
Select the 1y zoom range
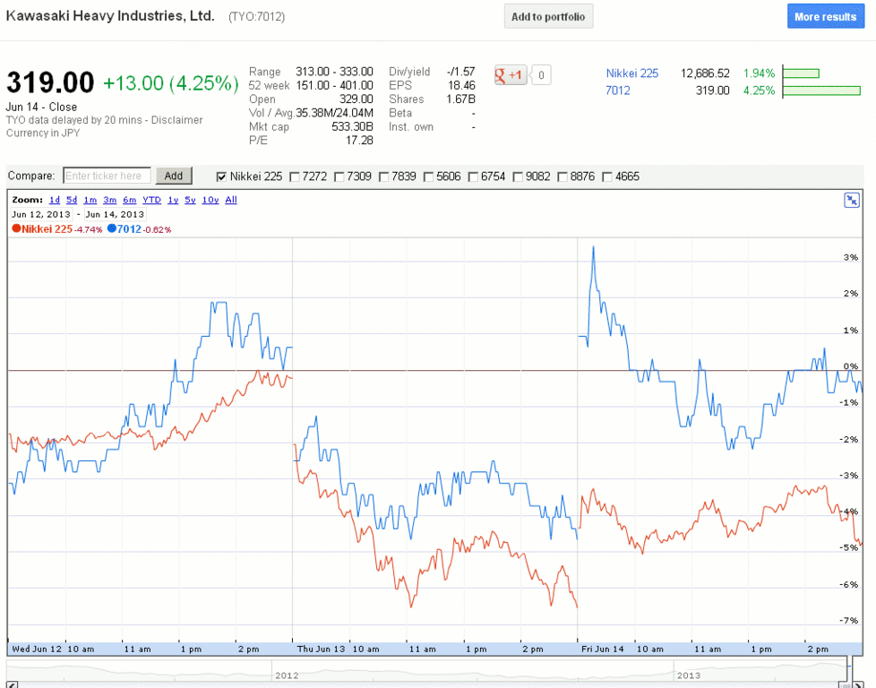coord(173,200)
